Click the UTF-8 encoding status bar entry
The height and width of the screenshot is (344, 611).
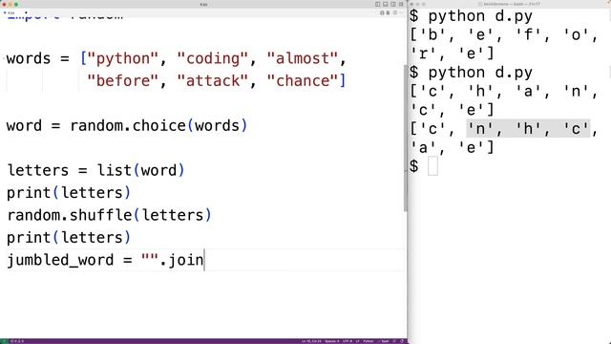348,341
